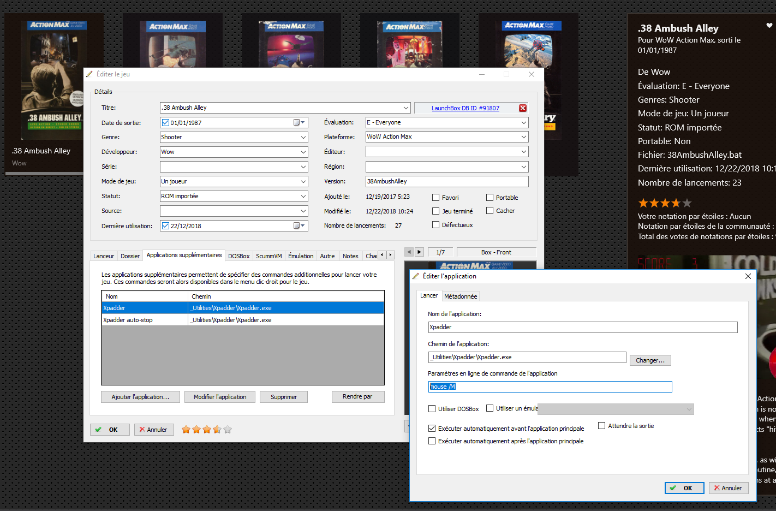Mark game as Défectueux

coord(435,224)
